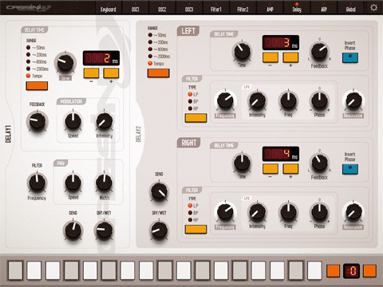Click Left filter LFO Intensity knob
The width and height of the screenshot is (383, 287).
tap(257, 100)
